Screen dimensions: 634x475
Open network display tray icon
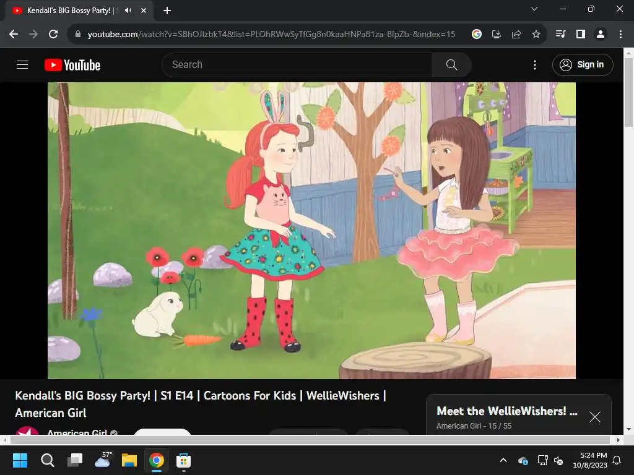click(542, 460)
